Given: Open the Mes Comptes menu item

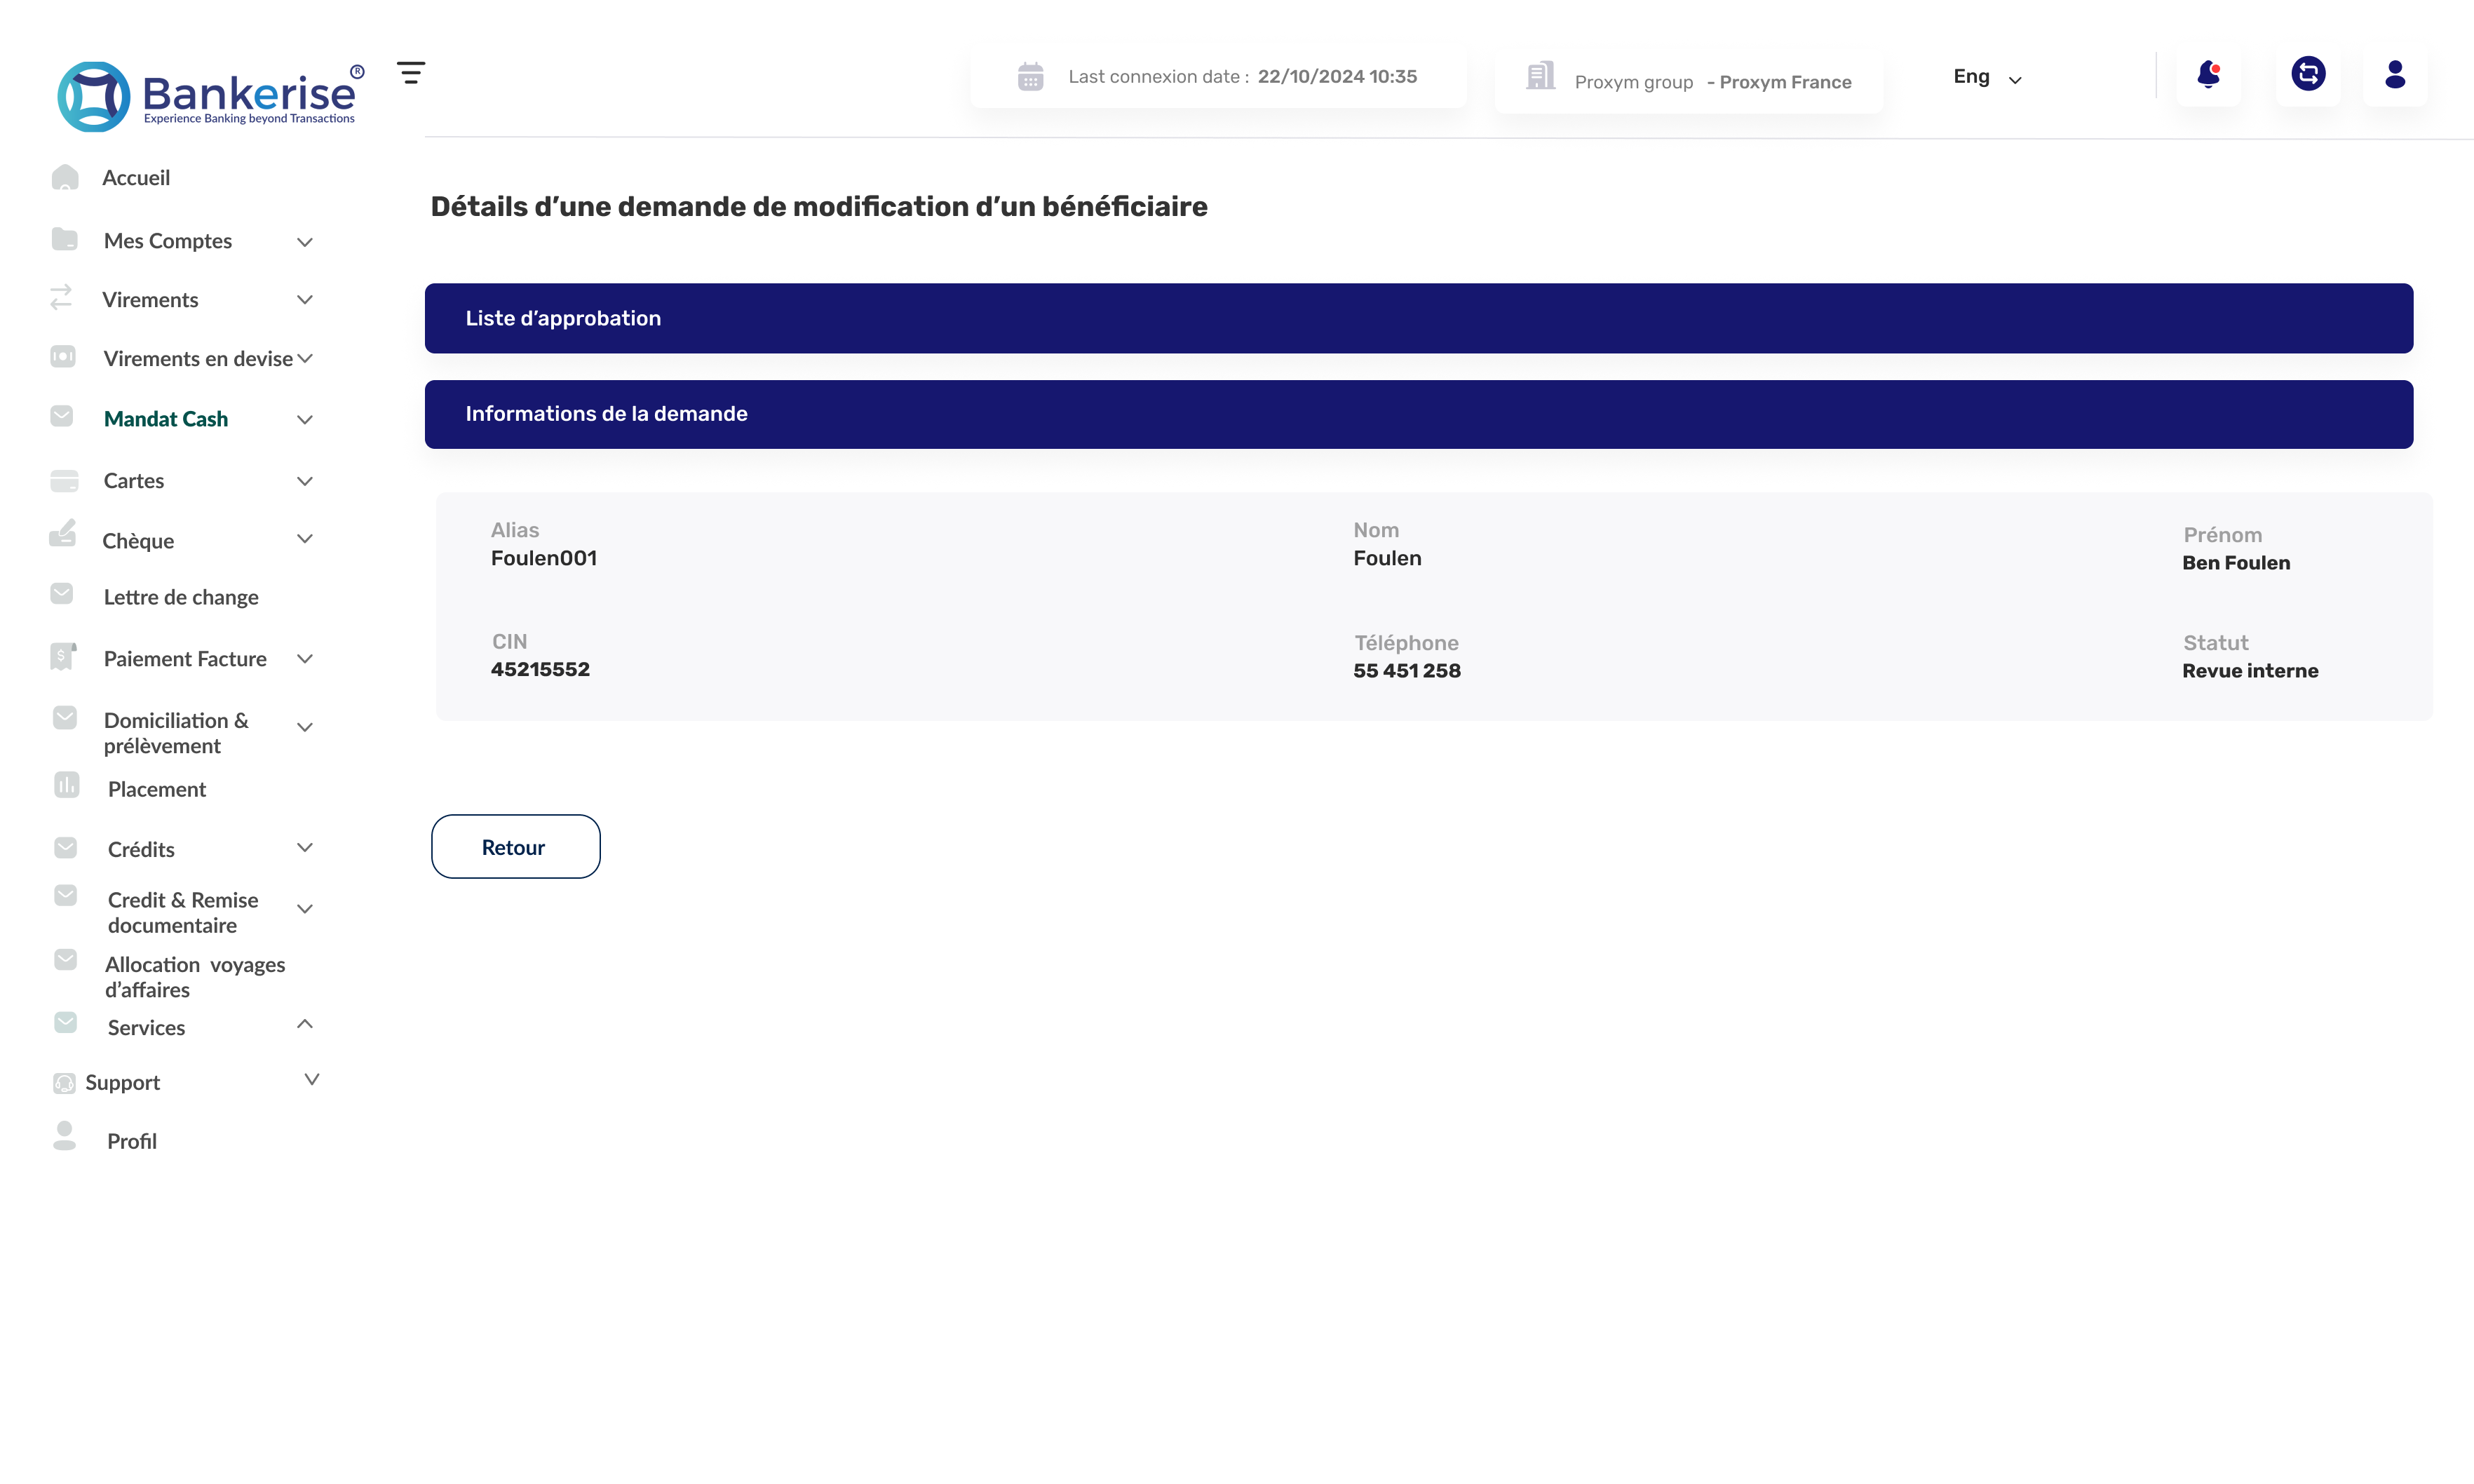Looking at the screenshot, I should coord(168,241).
